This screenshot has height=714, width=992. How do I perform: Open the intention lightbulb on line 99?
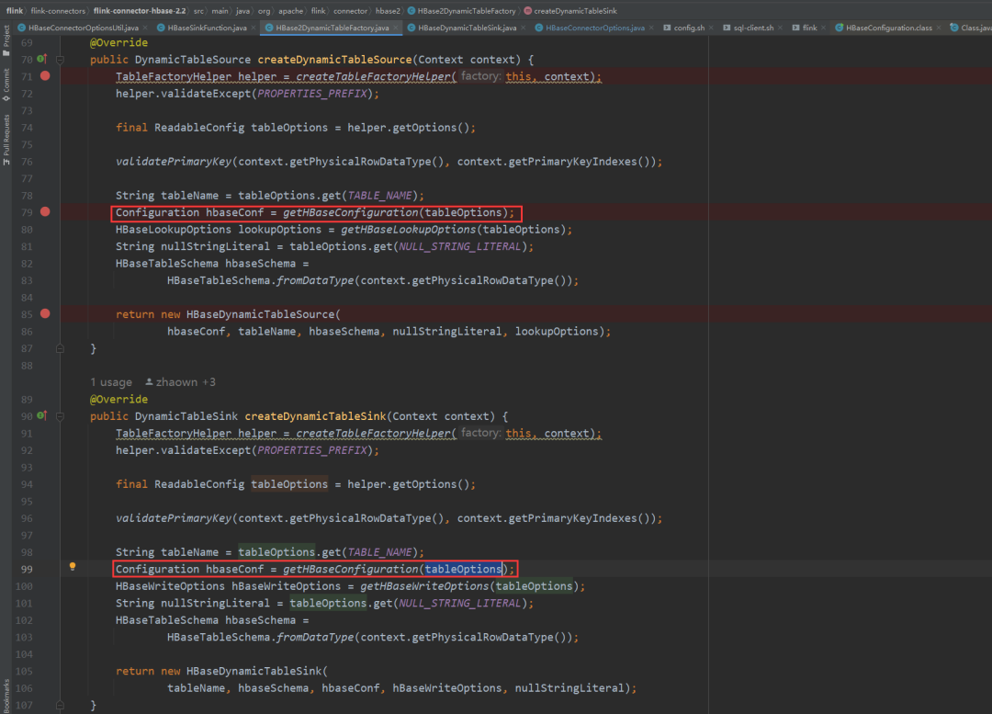point(72,568)
